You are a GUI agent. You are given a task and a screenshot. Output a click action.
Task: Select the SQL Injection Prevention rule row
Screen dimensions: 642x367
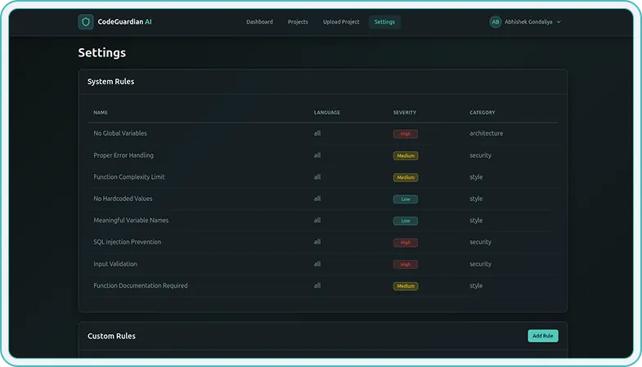point(127,242)
